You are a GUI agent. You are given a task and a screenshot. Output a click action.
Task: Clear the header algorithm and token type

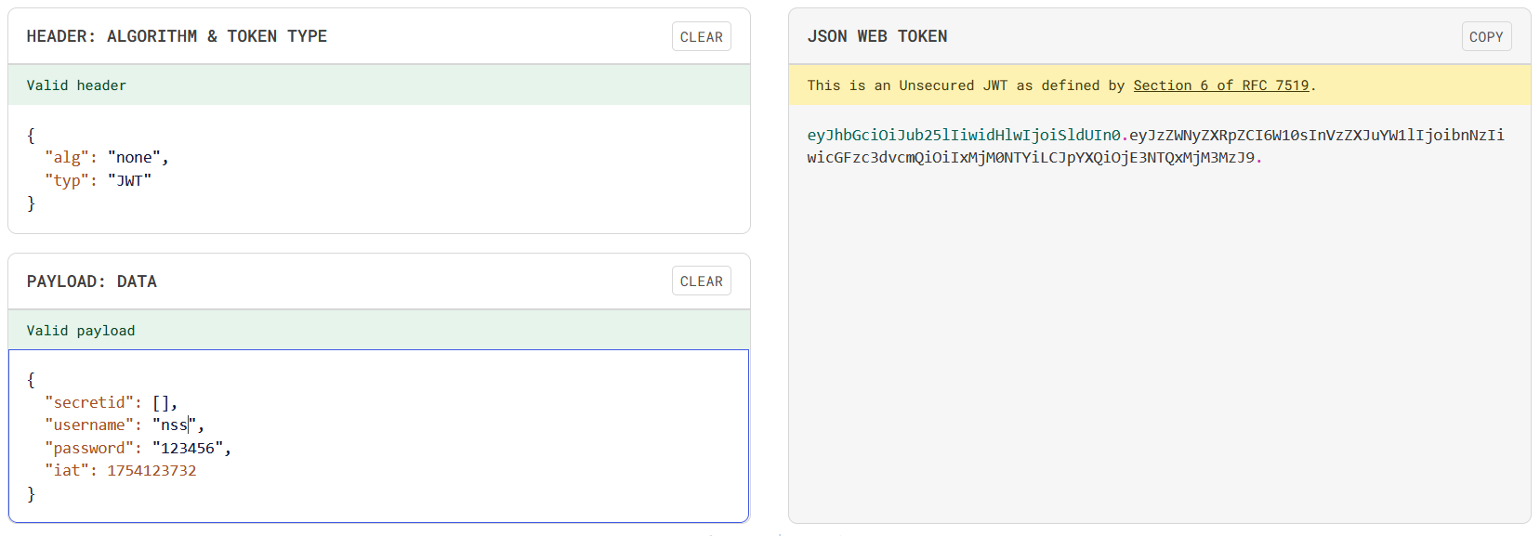[701, 37]
